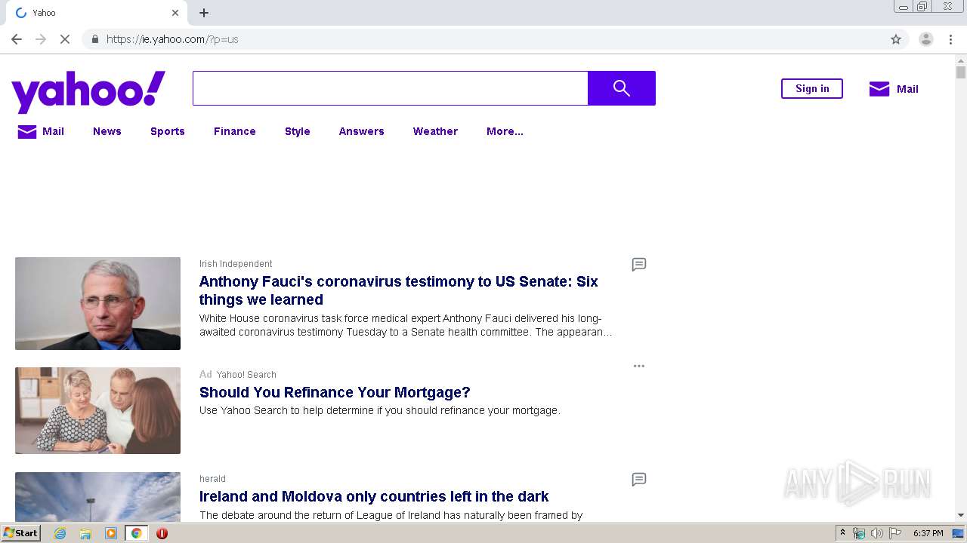
Task: Select the Yahoo browser tab
Action: click(98, 13)
